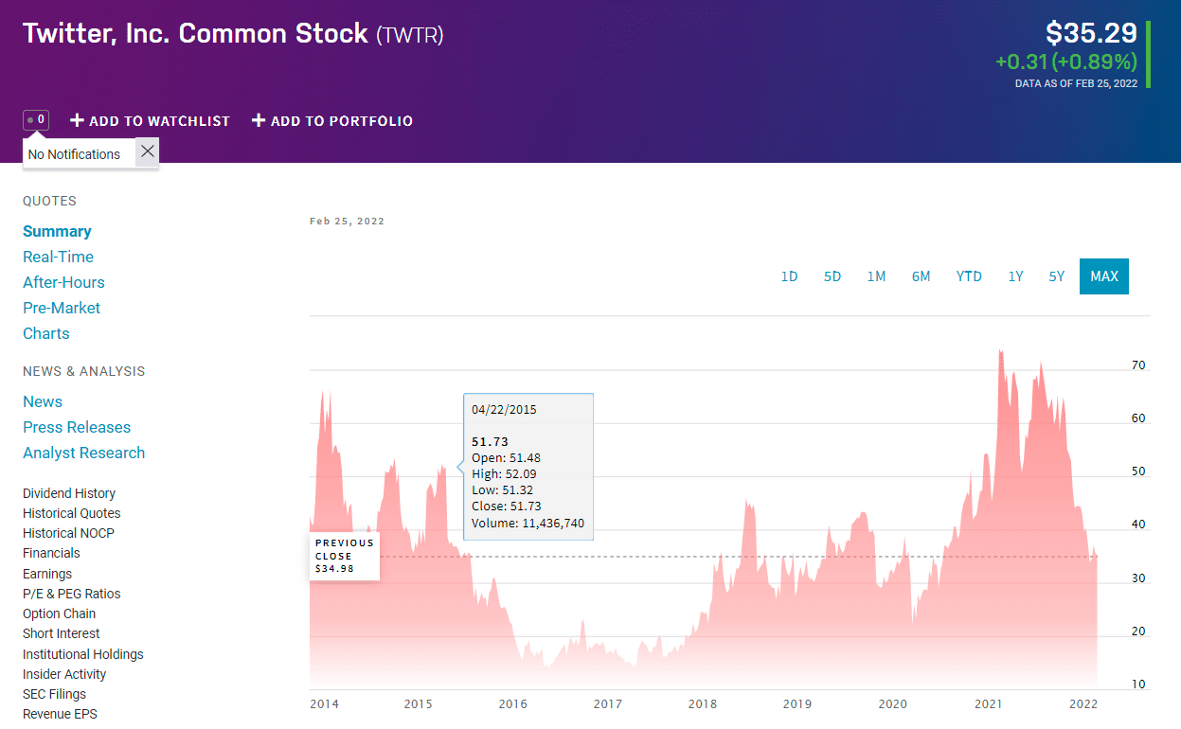Open Analyst Research
The image size is (1181, 729).
click(84, 453)
